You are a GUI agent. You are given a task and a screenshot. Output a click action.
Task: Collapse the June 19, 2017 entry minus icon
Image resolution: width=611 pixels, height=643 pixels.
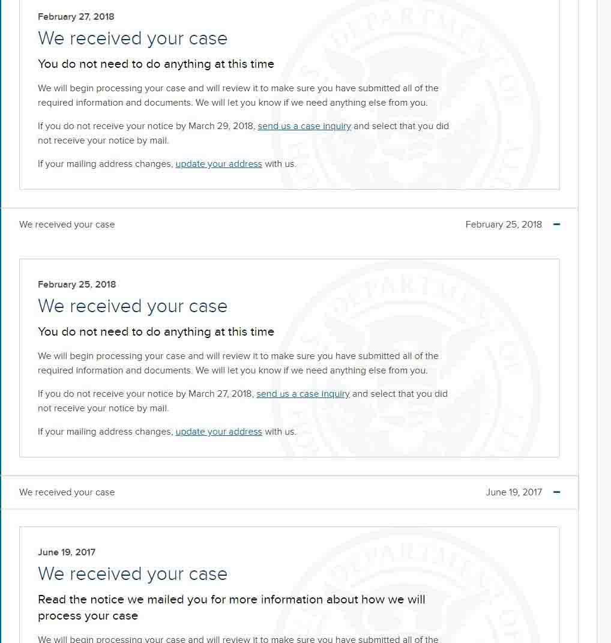click(x=556, y=492)
